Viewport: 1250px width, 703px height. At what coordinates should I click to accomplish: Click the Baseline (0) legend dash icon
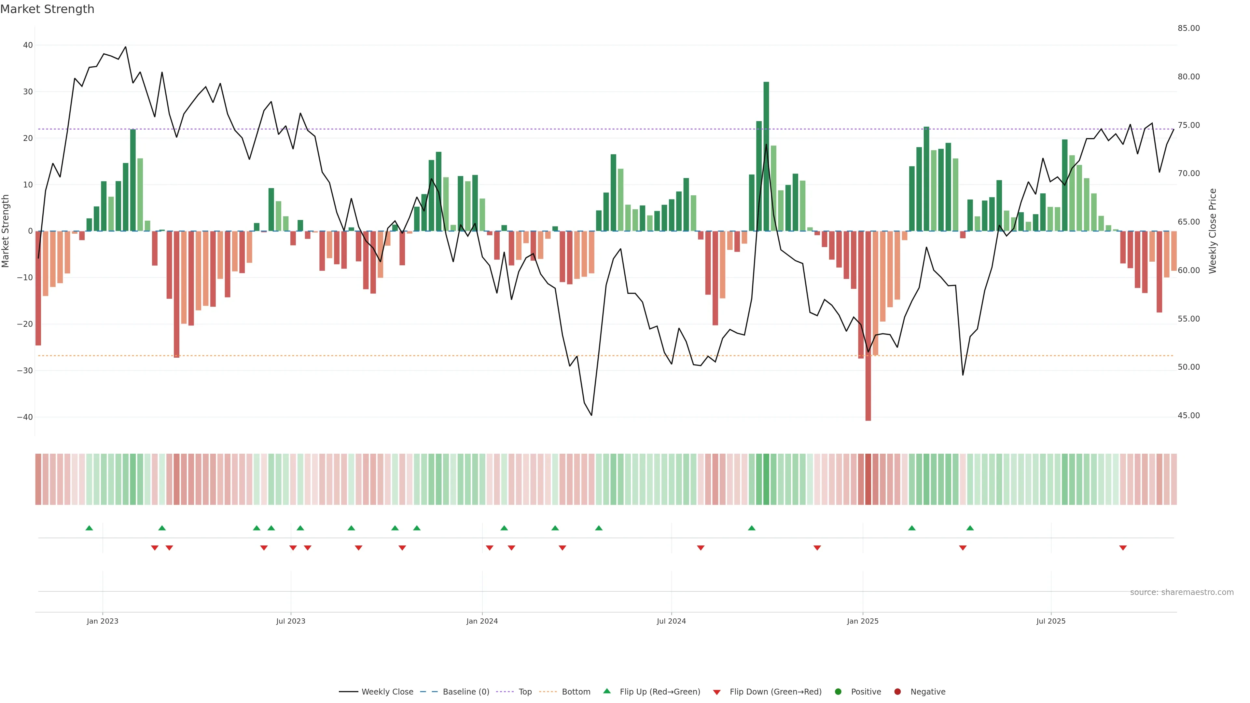(428, 692)
